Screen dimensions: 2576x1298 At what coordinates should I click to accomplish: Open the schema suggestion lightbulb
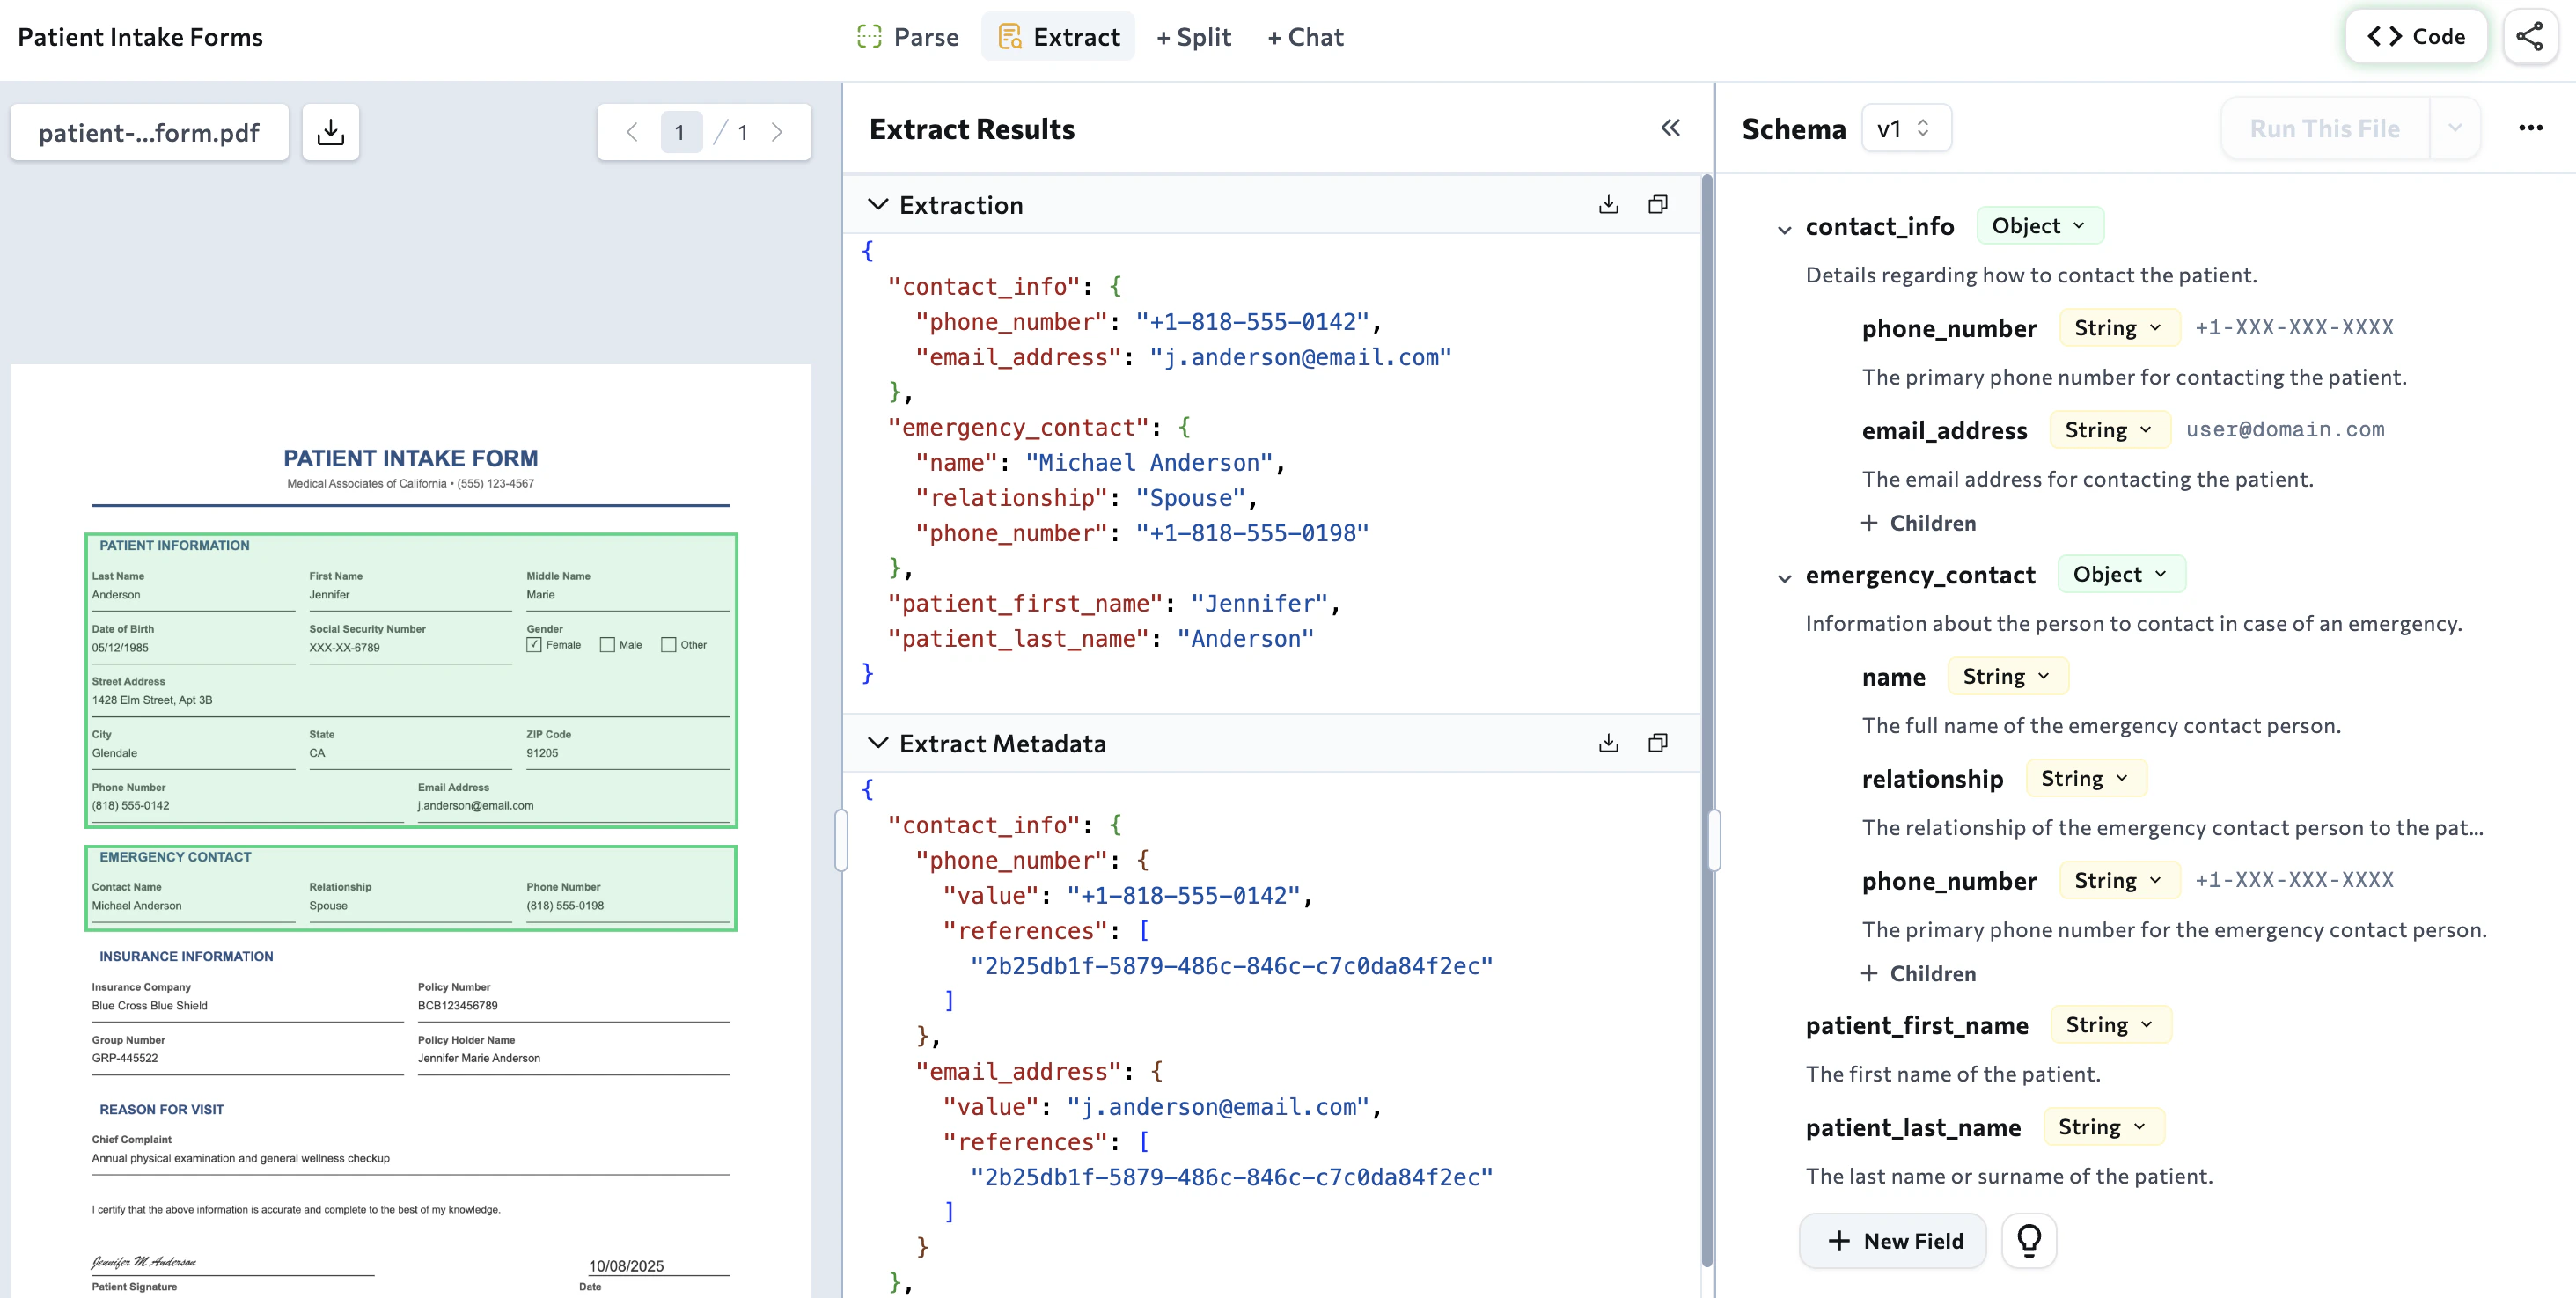[2029, 1240]
